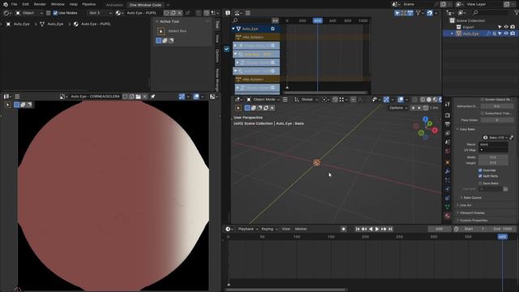Click the first No Action channel row
519x292 pixels.
(x=256, y=37)
